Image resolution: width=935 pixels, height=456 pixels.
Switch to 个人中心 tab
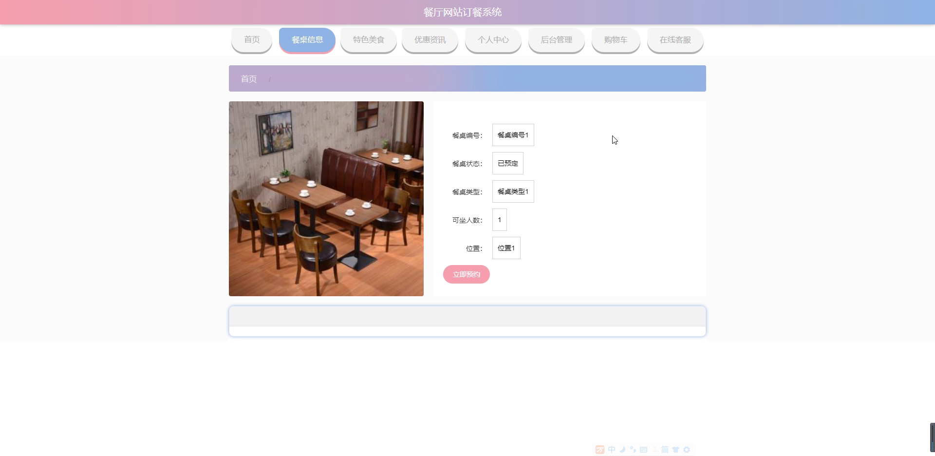click(x=493, y=40)
